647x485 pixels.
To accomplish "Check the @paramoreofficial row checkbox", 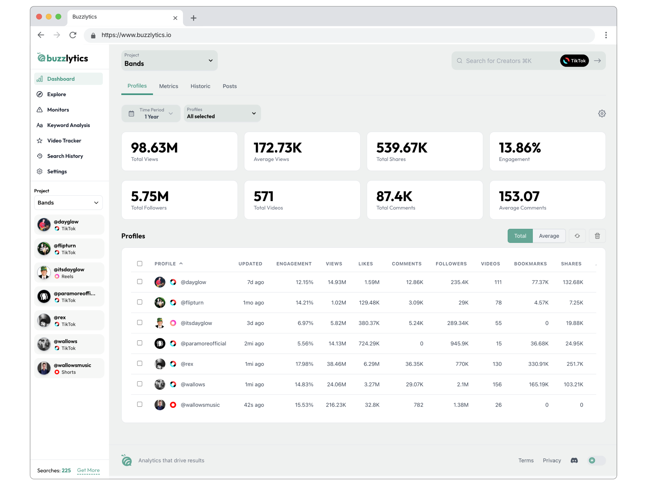I will (x=140, y=343).
